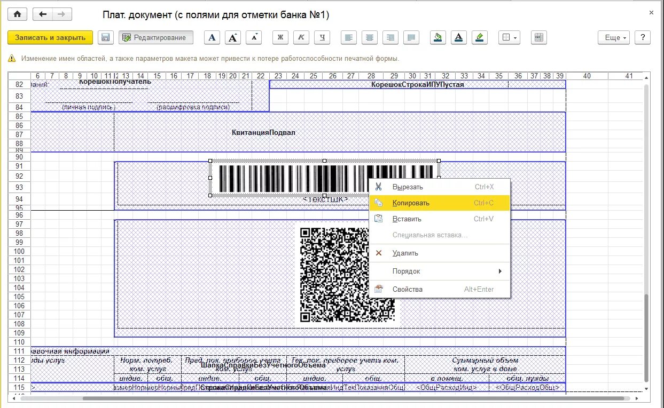Choose 'Вставить' in the context menu
Viewport: 664px width, 408px height.
(x=440, y=219)
